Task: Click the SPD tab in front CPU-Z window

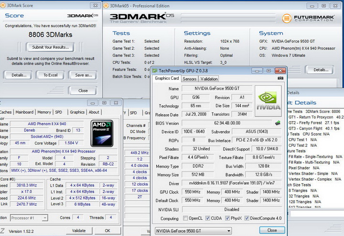Action: (59, 112)
